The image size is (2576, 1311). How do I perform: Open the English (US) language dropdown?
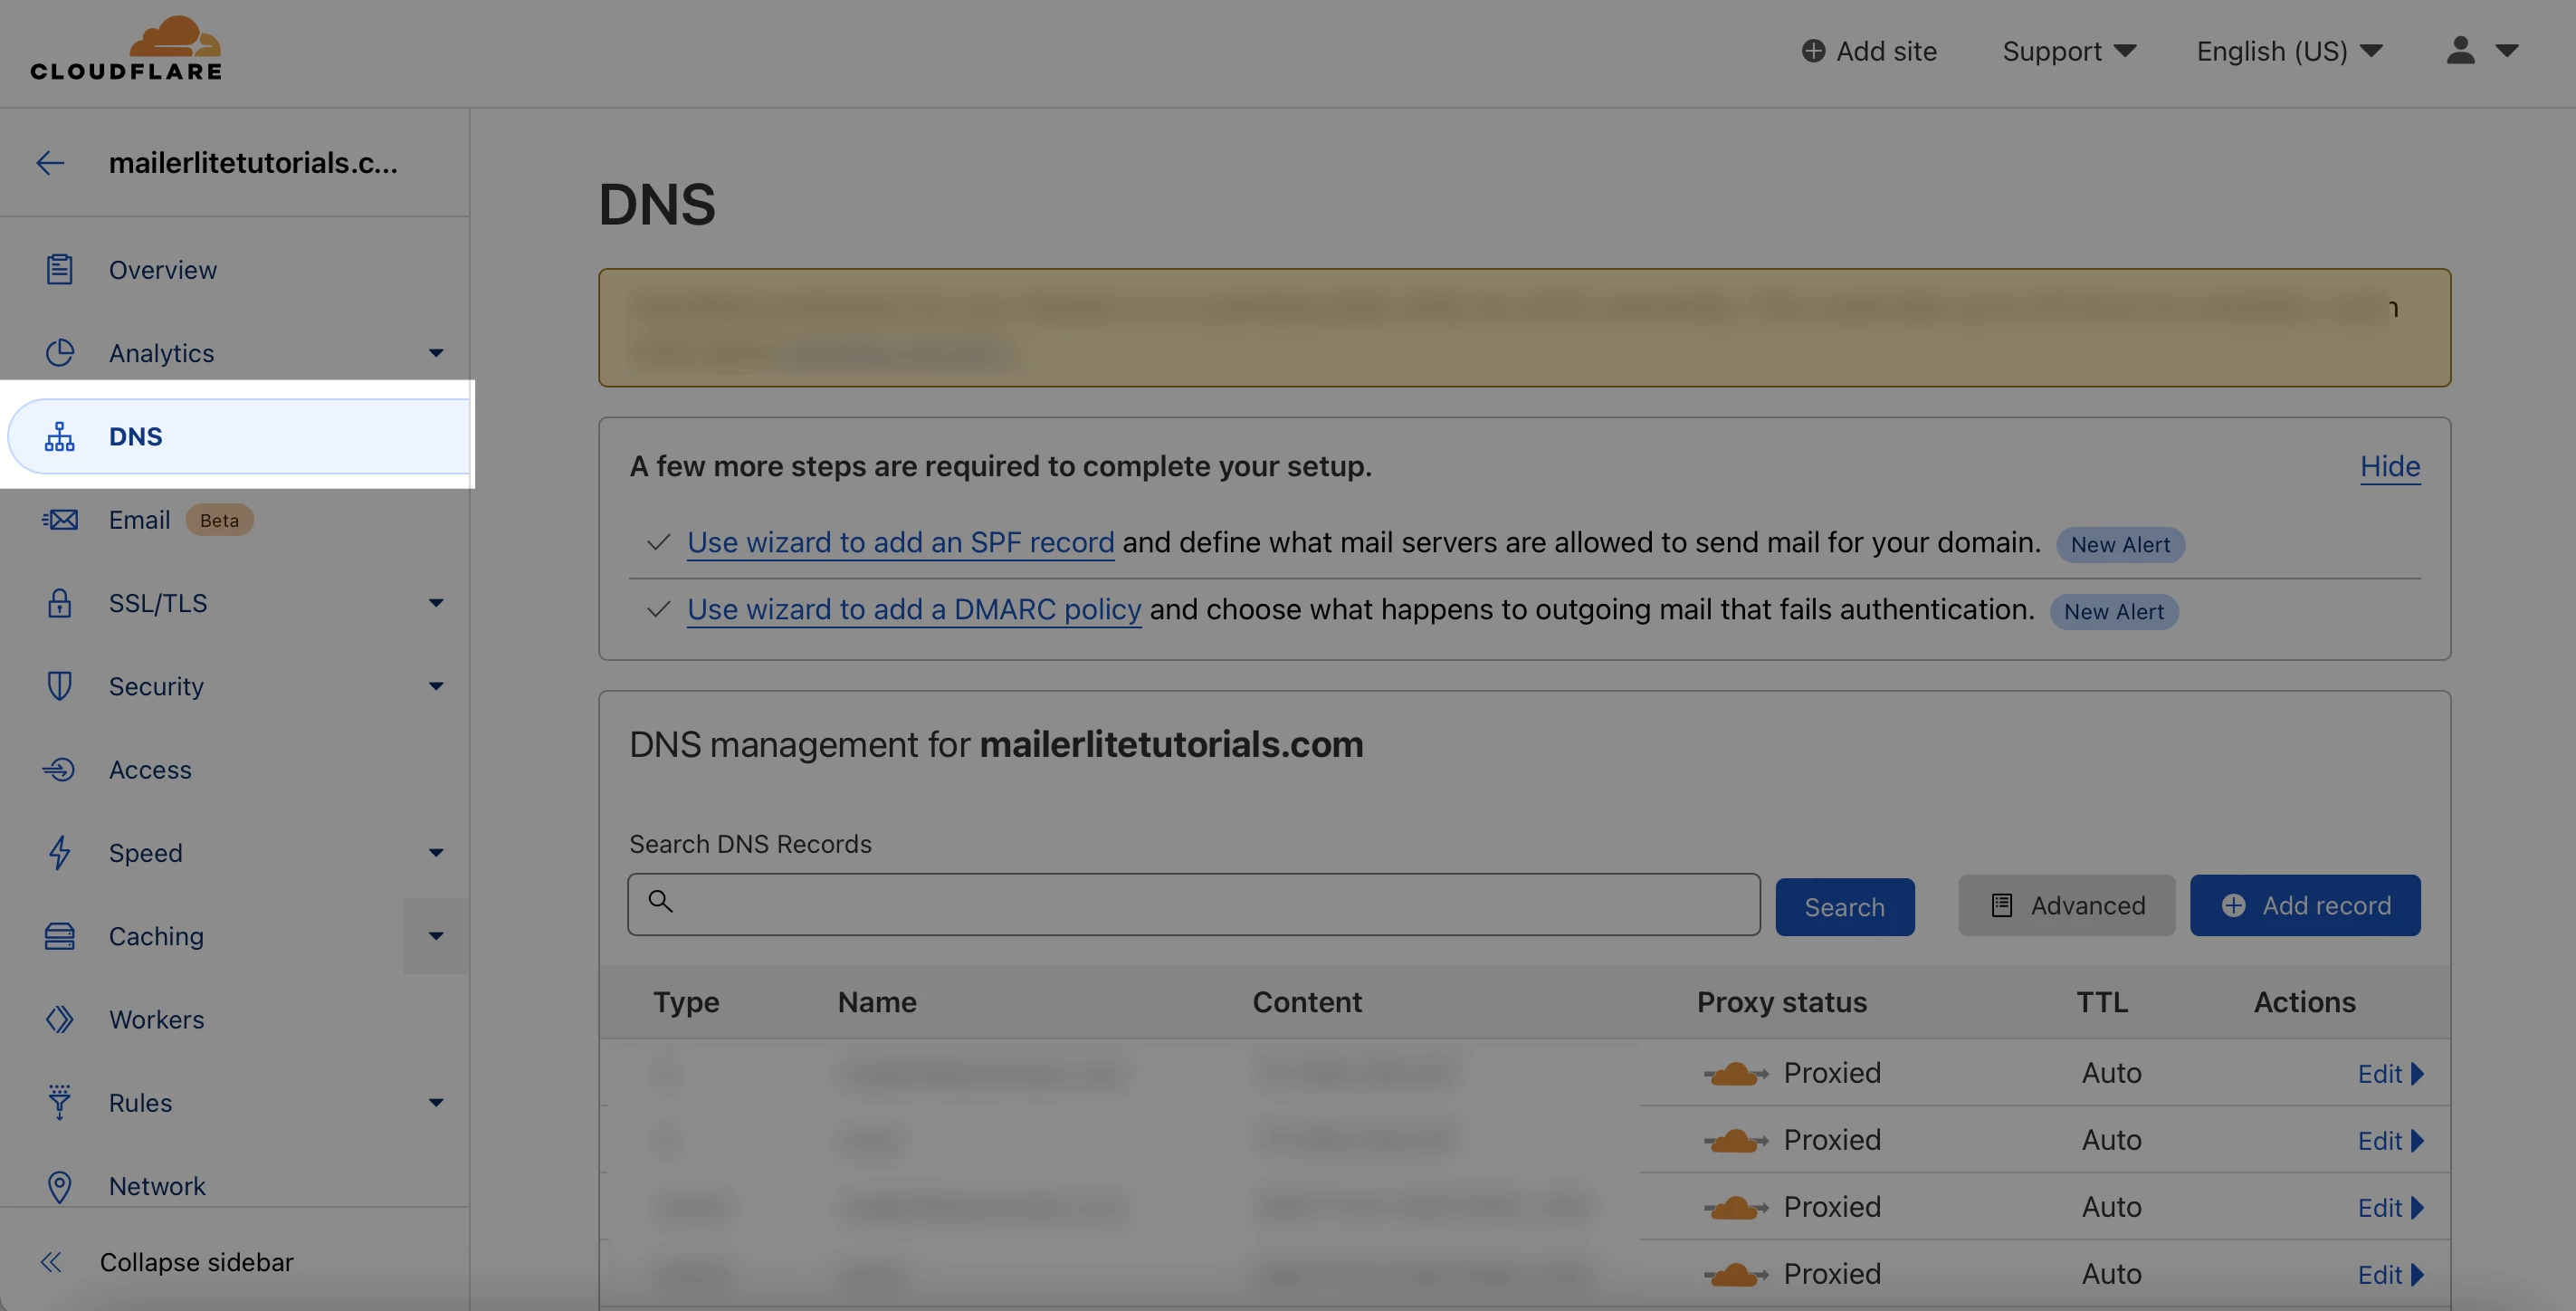[2288, 51]
